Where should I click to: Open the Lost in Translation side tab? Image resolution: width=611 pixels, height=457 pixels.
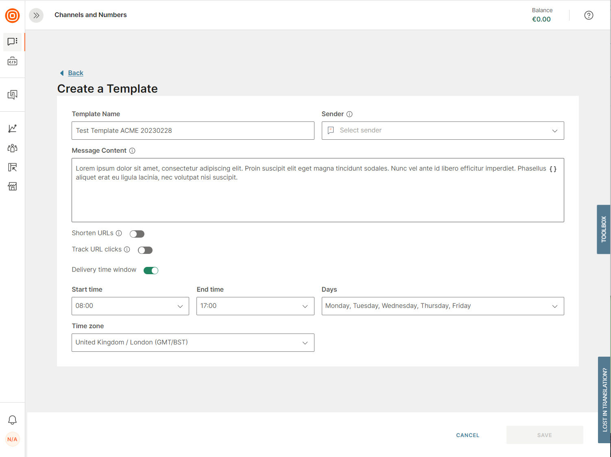pyautogui.click(x=604, y=400)
